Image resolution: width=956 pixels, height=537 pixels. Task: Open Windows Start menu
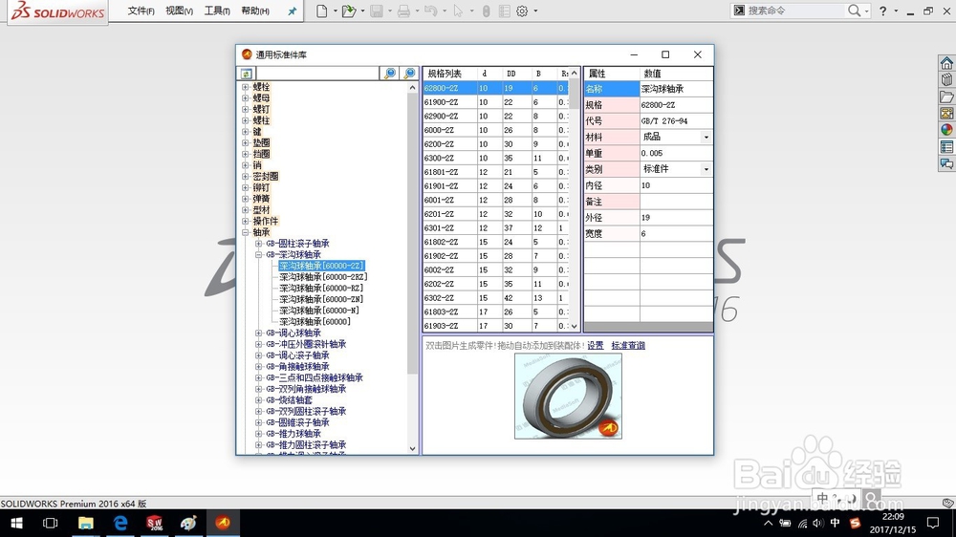(x=17, y=523)
